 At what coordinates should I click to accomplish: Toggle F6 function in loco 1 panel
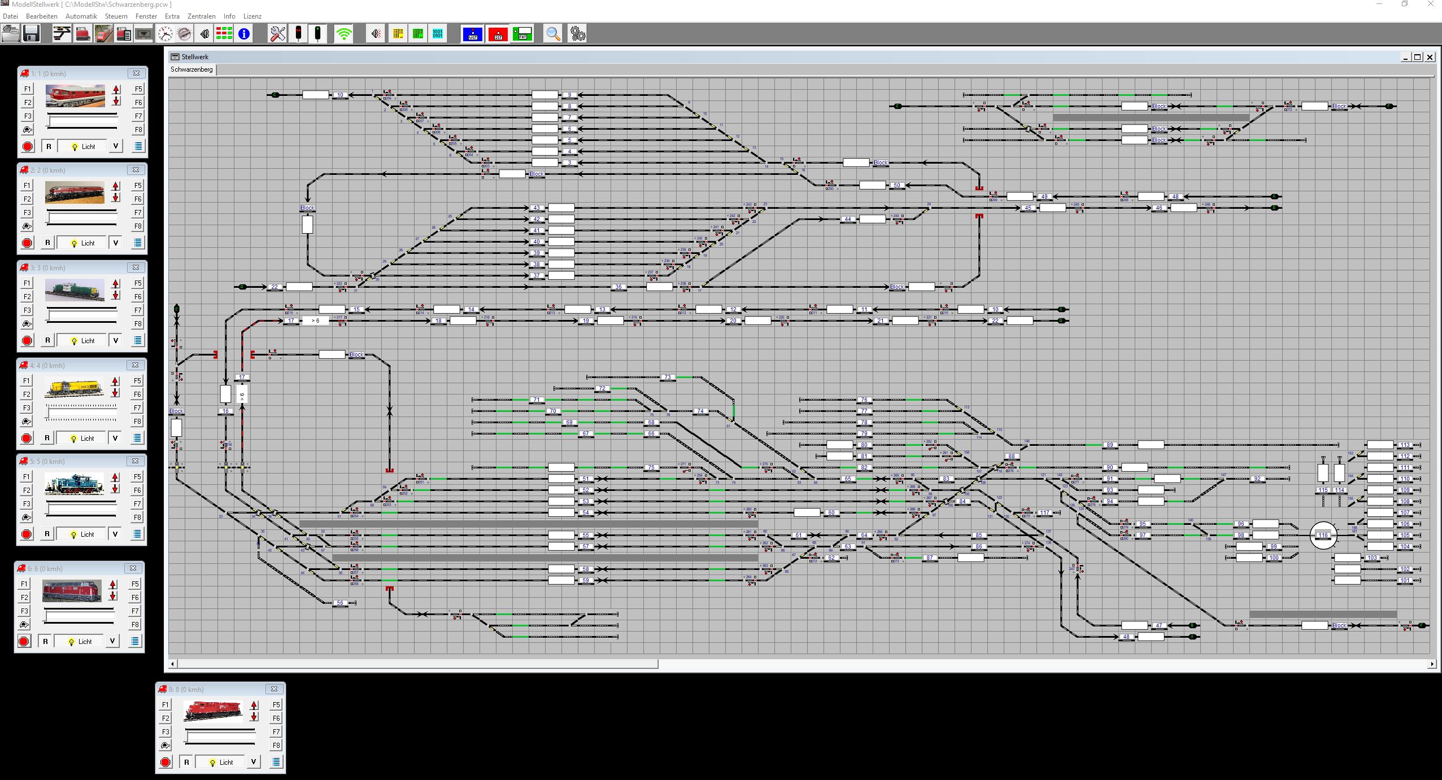coord(138,102)
